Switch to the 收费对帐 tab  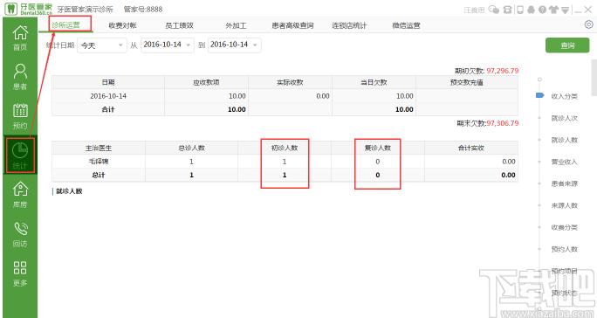click(x=122, y=25)
